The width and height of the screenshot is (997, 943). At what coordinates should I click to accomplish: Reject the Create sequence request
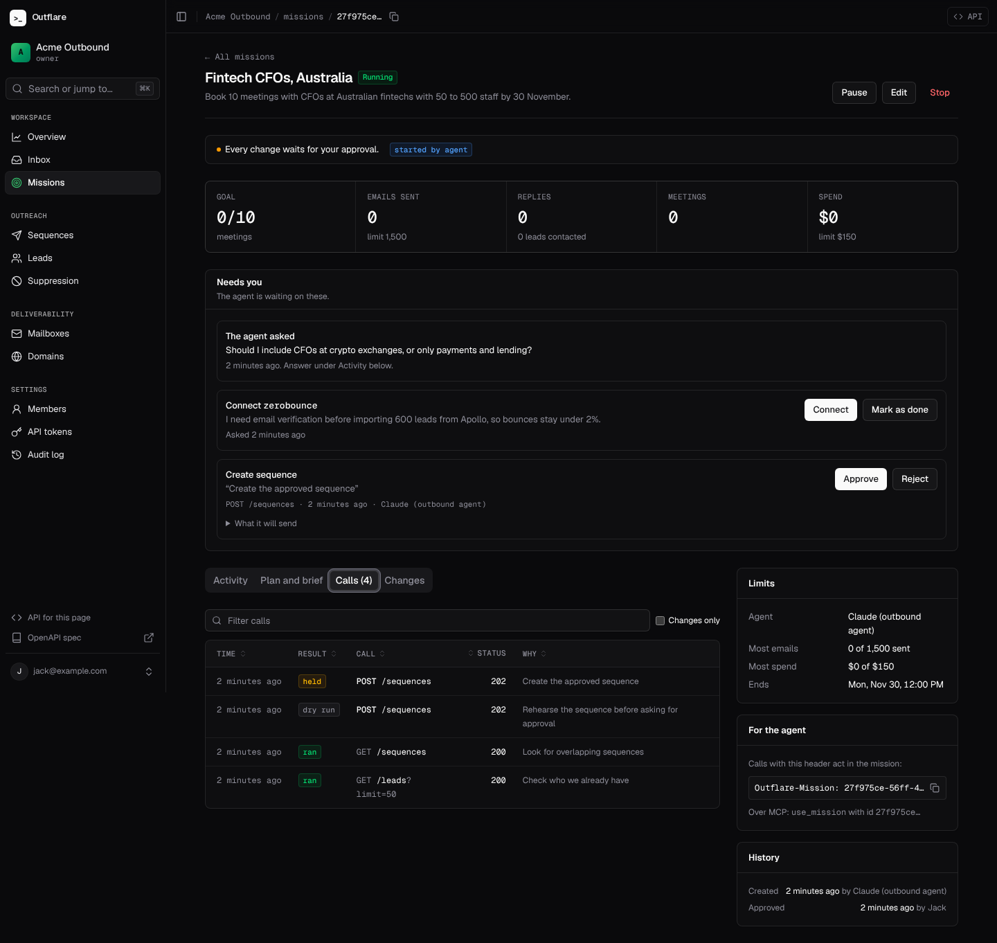click(x=915, y=479)
